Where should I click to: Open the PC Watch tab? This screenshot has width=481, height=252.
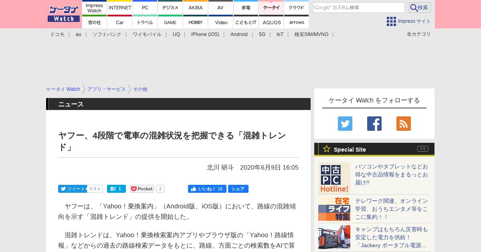[145, 8]
